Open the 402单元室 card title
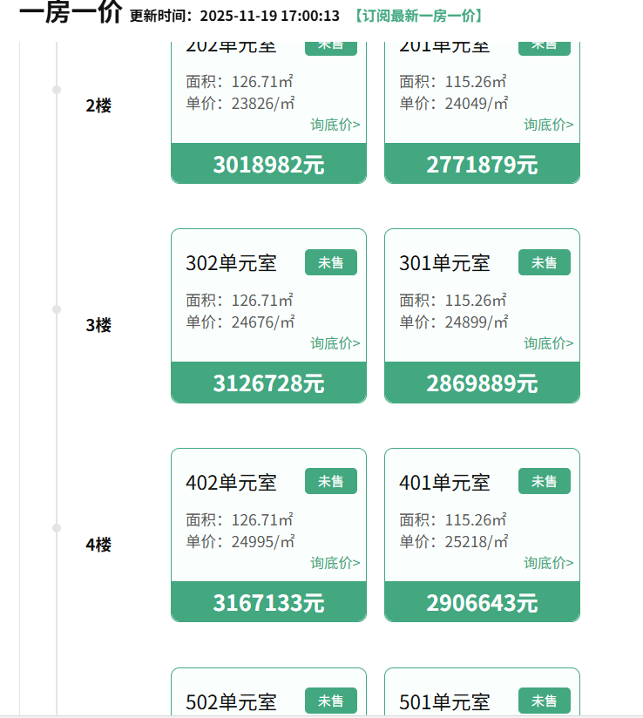 (x=231, y=482)
